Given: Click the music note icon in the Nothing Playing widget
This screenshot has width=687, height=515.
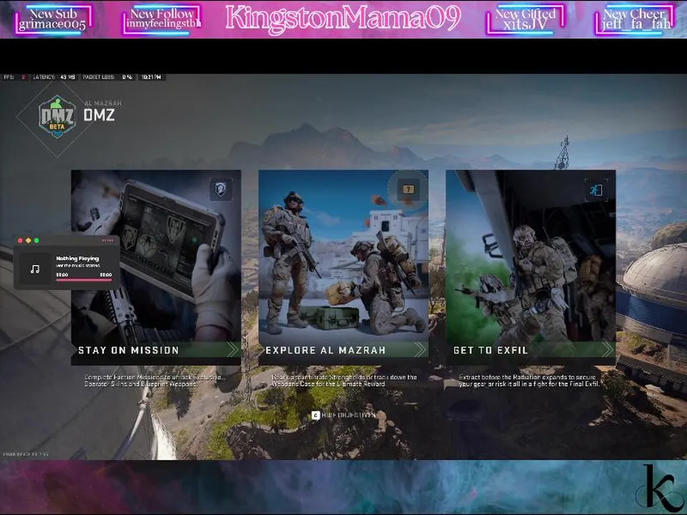Looking at the screenshot, I should click(35, 269).
